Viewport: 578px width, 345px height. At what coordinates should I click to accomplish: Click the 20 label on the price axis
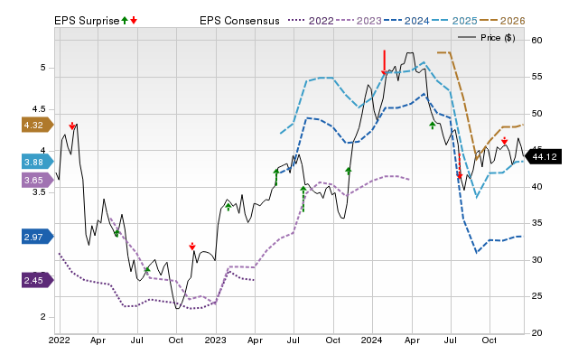click(537, 333)
